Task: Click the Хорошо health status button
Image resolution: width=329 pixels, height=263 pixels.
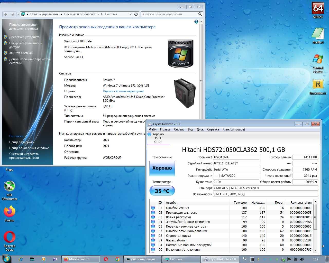Action: tap(162, 168)
